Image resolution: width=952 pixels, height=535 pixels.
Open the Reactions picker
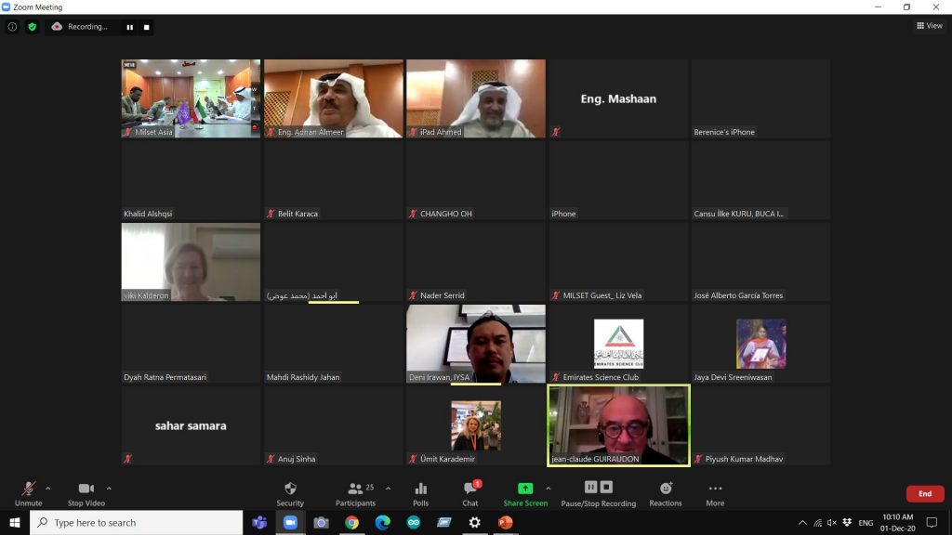coord(665,492)
